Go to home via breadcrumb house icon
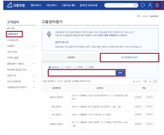 click(139, 16)
